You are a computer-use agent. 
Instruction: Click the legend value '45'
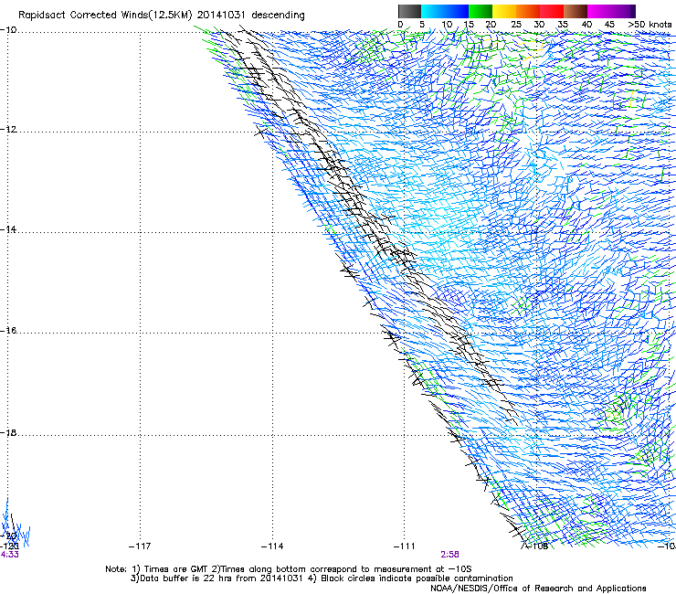coord(609,25)
